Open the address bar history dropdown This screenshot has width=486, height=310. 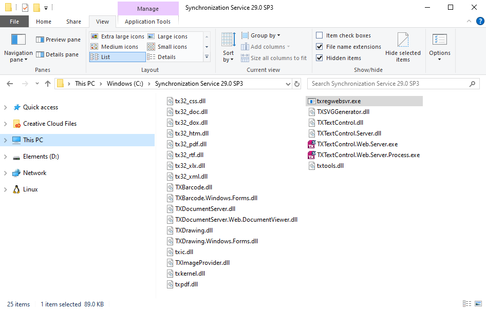[288, 84]
